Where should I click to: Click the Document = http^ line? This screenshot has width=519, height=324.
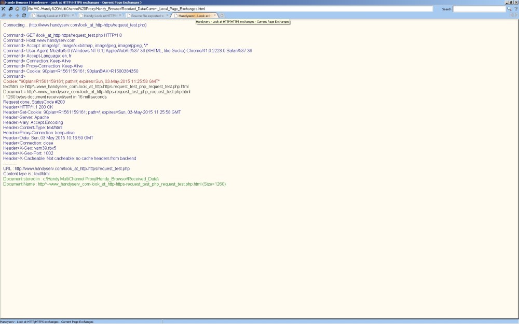pyautogui.click(x=97, y=92)
